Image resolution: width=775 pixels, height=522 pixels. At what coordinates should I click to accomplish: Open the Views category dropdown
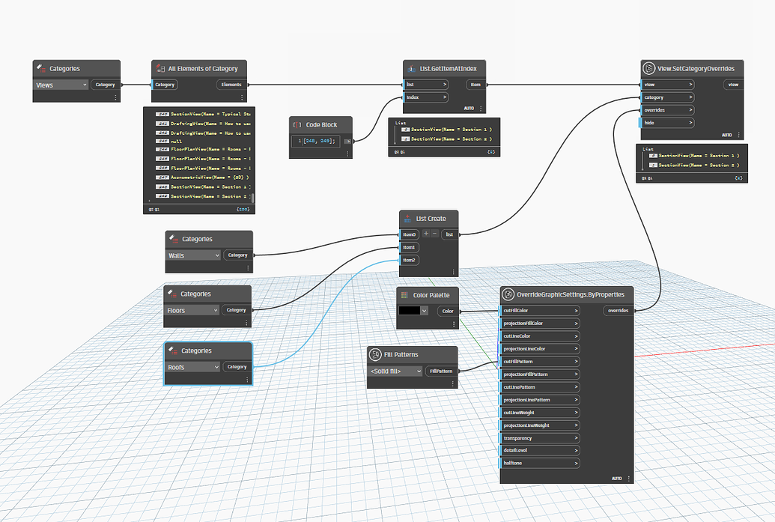click(x=61, y=85)
